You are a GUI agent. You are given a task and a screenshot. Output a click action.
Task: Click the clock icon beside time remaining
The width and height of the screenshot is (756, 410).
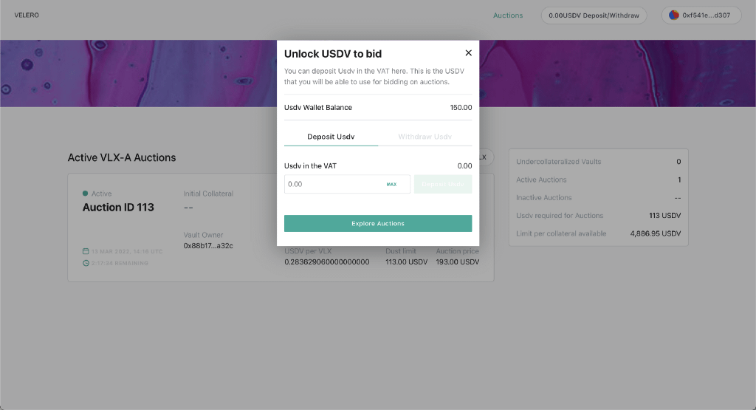tap(86, 263)
